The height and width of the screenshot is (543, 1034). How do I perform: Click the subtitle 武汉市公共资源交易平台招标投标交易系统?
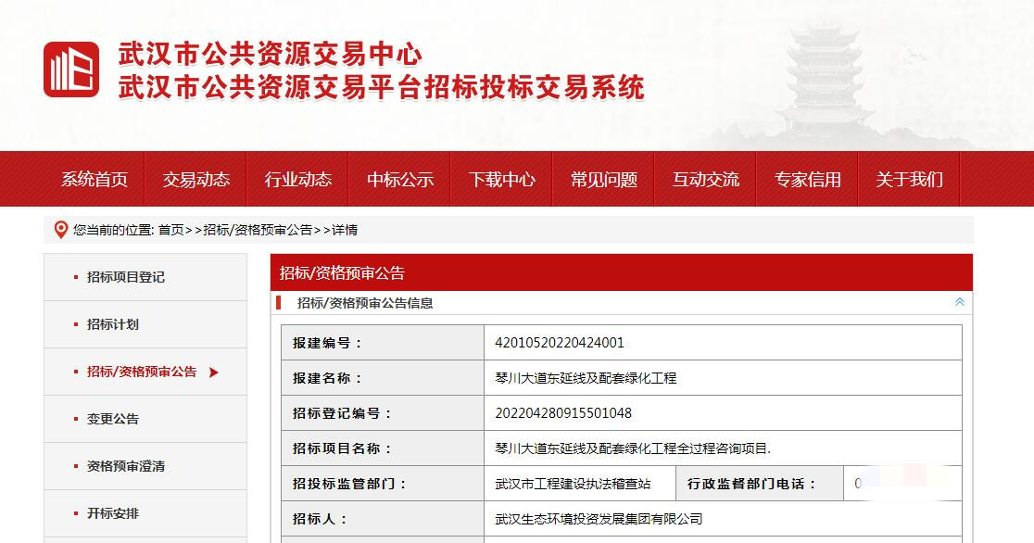pos(381,87)
